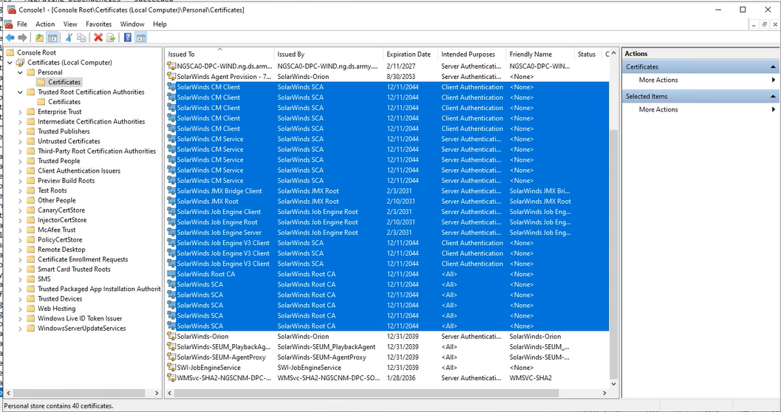Select the Trusted Publishers folder
Image resolution: width=781 pixels, height=412 pixels.
click(64, 131)
